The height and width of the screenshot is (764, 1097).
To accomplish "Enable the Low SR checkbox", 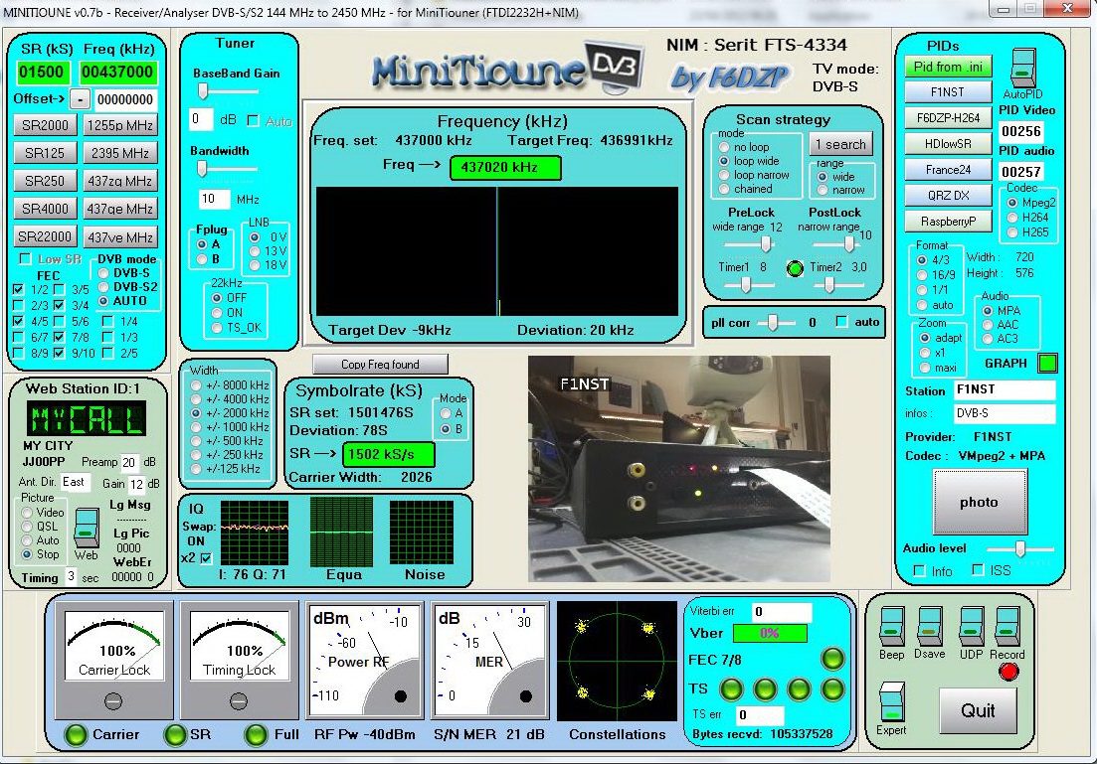I will click(x=25, y=259).
